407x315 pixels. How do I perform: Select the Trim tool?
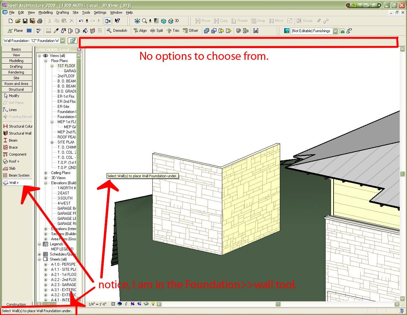173,31
